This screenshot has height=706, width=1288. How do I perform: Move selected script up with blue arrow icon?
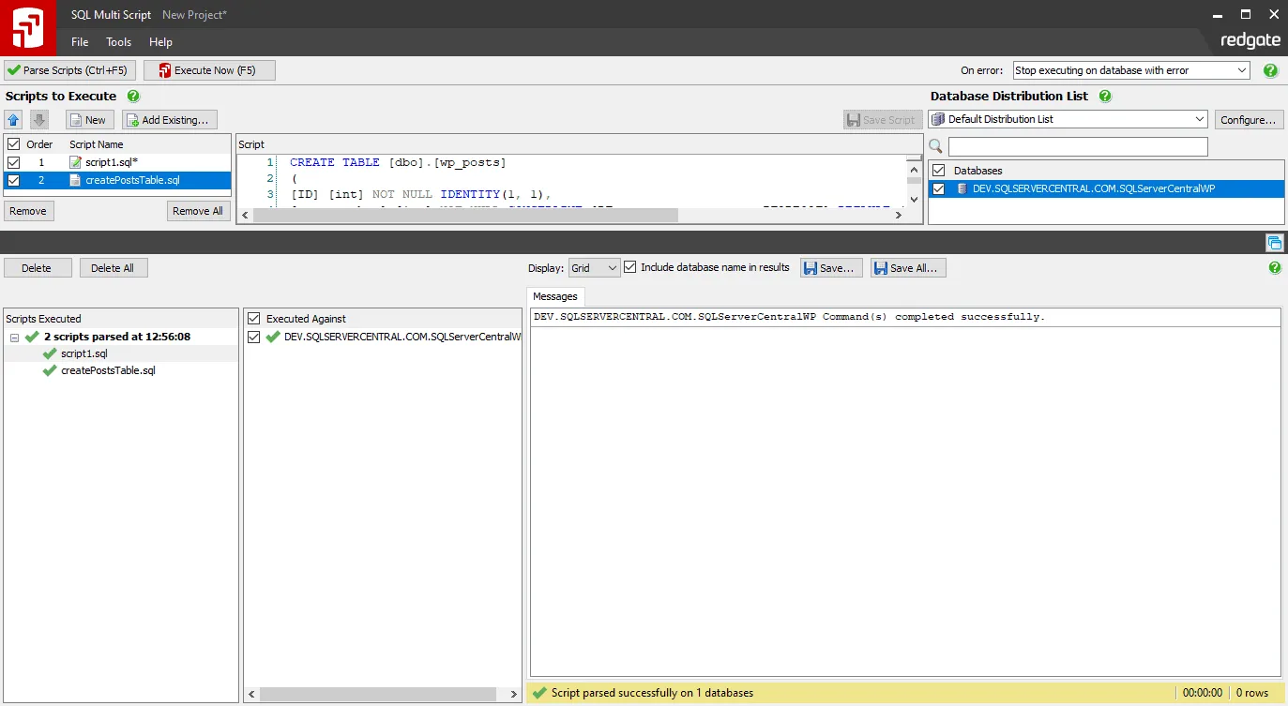pyautogui.click(x=13, y=119)
